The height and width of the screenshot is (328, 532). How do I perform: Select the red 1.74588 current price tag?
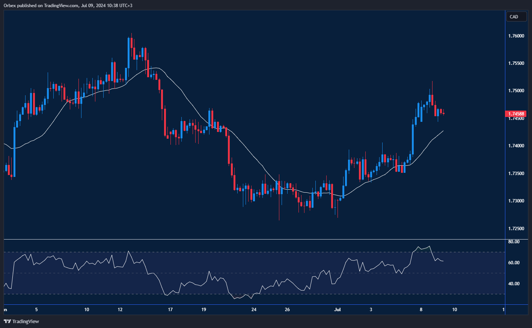coord(516,114)
